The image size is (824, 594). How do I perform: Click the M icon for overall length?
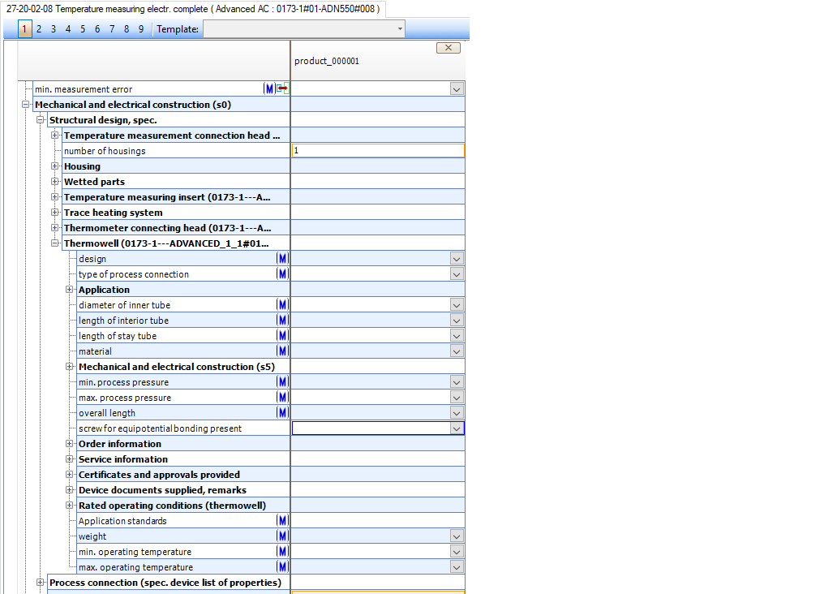click(x=282, y=413)
